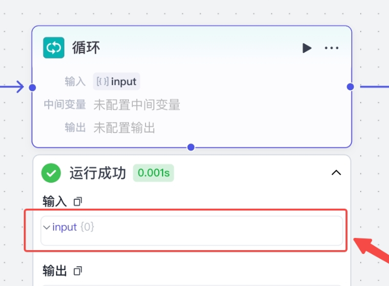Click the 0.001s duration badge

(153, 173)
